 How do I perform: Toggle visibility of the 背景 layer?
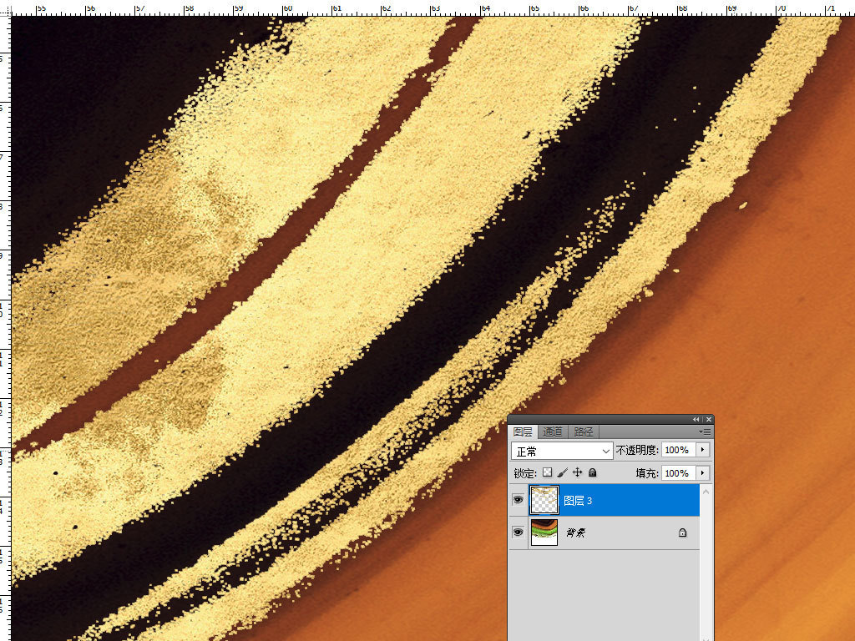519,532
